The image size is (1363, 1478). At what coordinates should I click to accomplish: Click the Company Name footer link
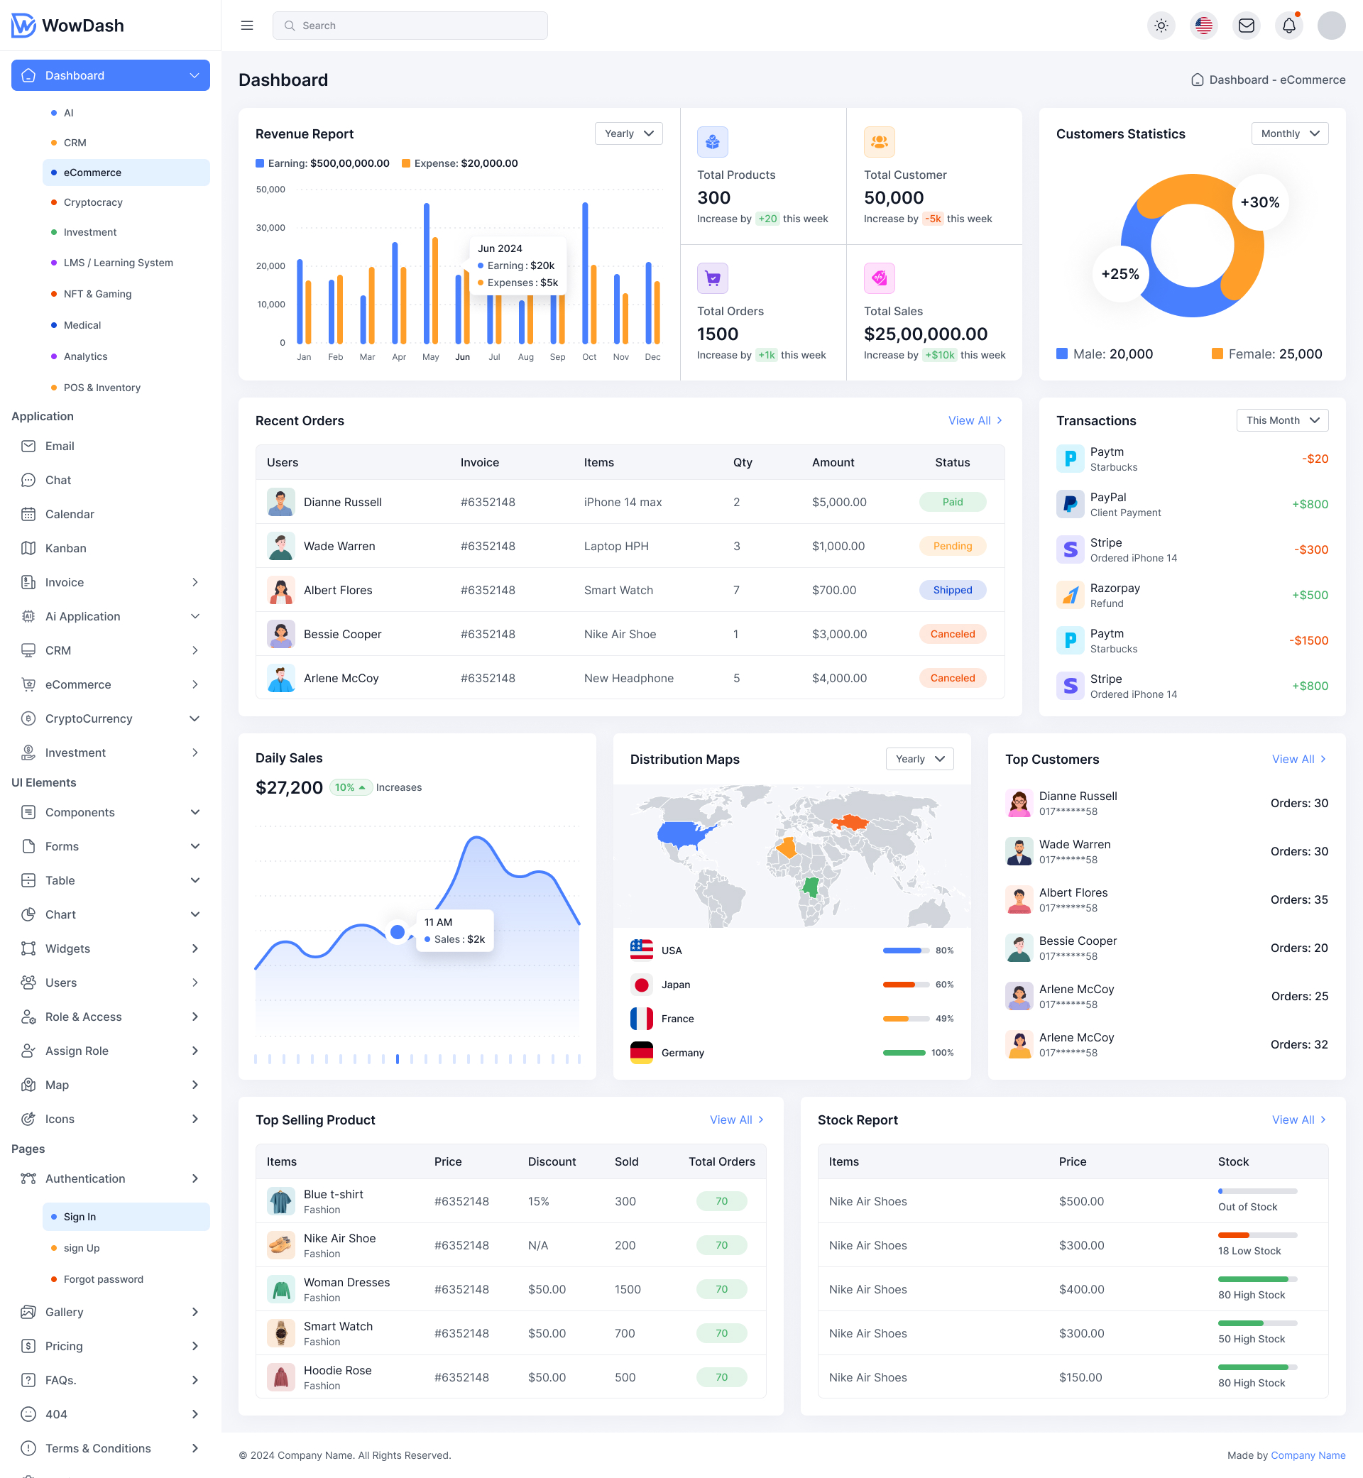pyautogui.click(x=1308, y=1455)
